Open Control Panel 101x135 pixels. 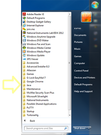(81, 71)
